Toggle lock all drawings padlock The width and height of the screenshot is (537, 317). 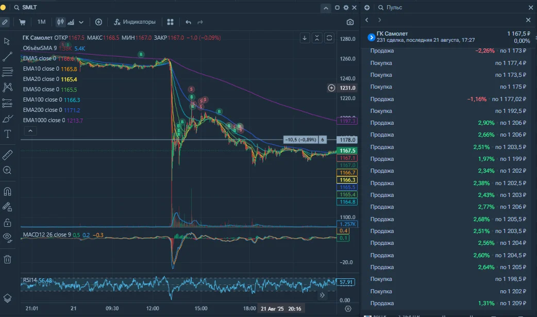coord(7,223)
